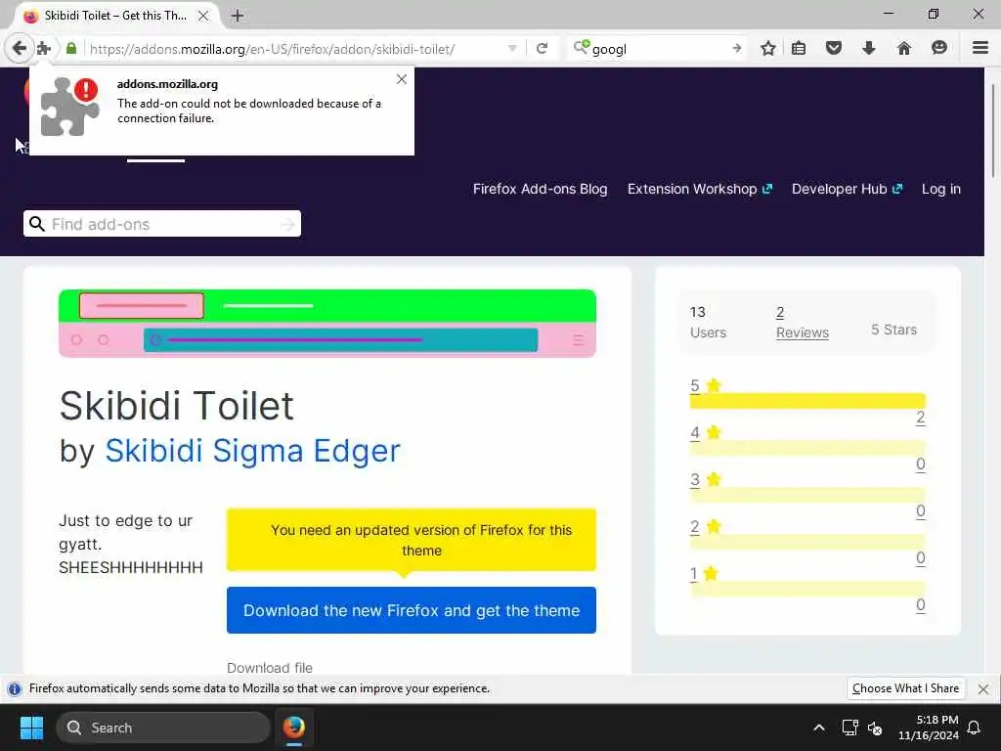Image resolution: width=1001 pixels, height=751 pixels.
Task: Save page to Pocket icon
Action: coord(833,49)
